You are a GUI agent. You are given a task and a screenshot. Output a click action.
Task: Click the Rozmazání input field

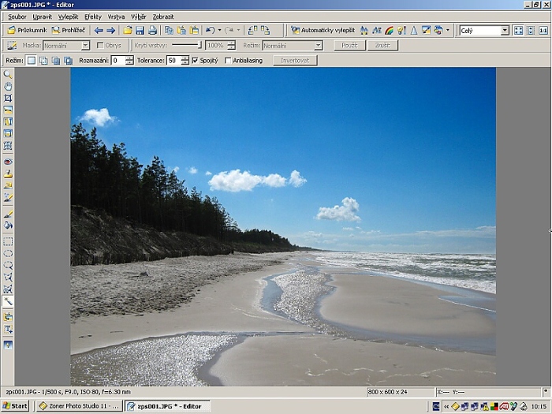[117, 61]
